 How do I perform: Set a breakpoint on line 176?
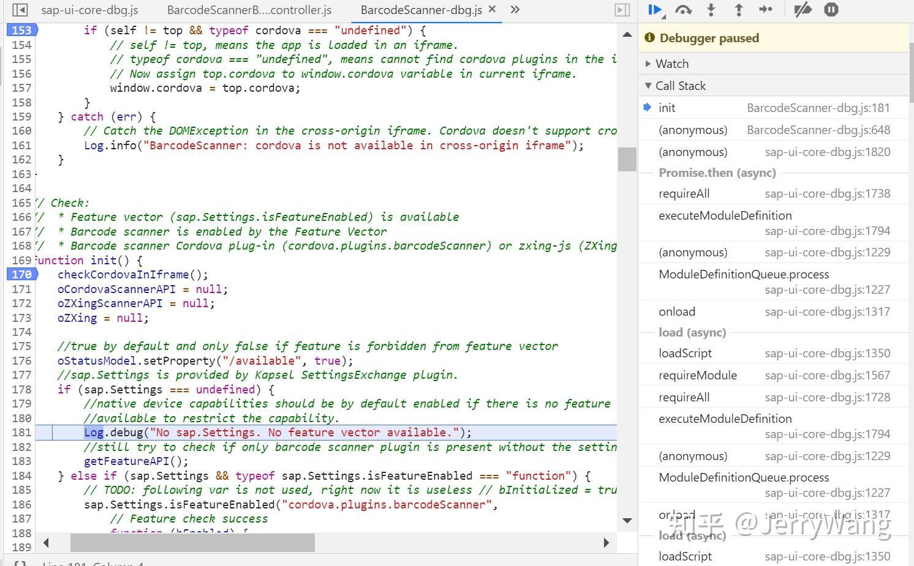point(21,360)
